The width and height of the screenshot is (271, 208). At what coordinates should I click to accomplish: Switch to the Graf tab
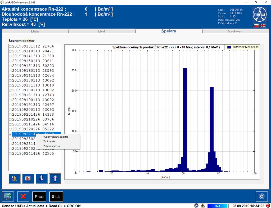[102, 31]
